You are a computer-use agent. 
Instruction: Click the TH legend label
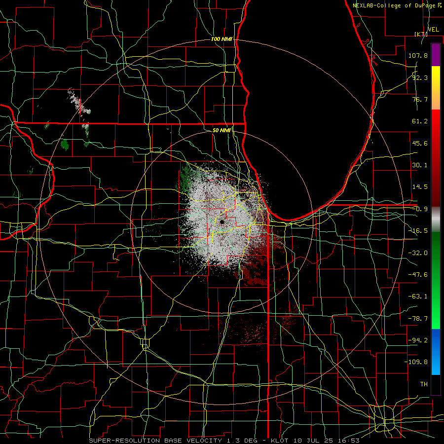(424, 384)
